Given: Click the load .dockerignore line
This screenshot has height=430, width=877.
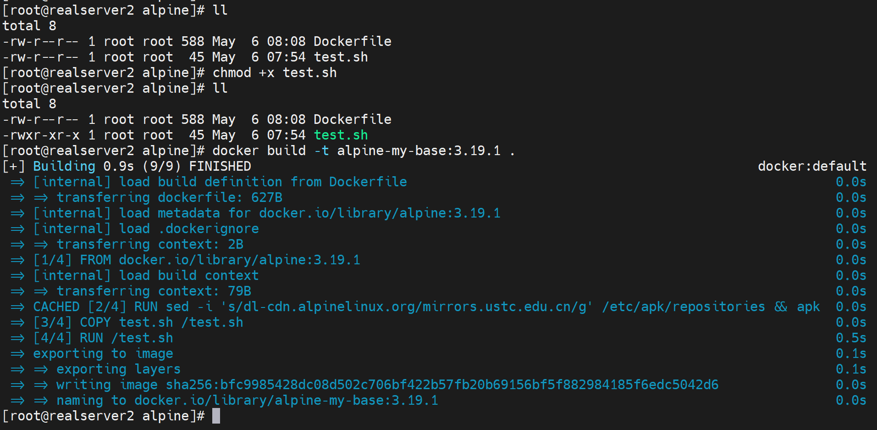Looking at the screenshot, I should tap(146, 229).
